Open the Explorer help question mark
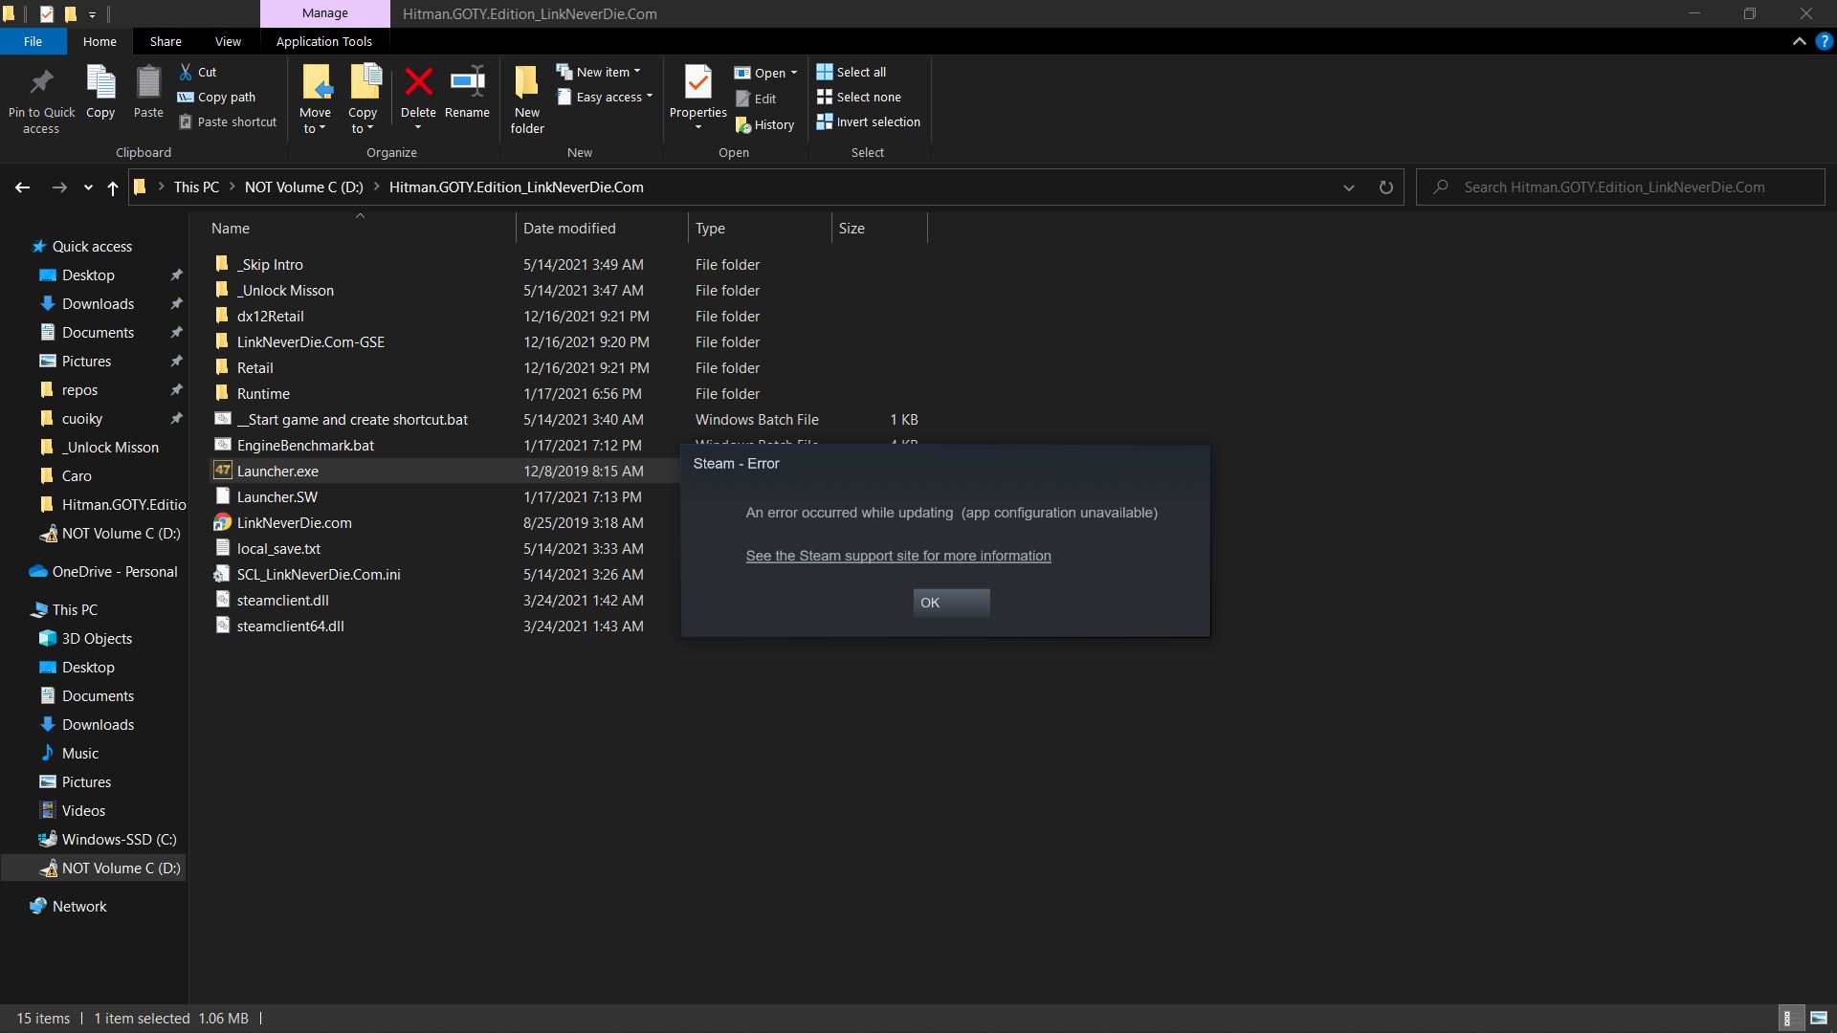The height and width of the screenshot is (1033, 1837). click(x=1824, y=41)
